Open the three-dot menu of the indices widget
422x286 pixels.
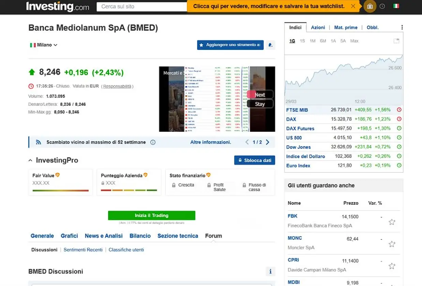pos(402,27)
